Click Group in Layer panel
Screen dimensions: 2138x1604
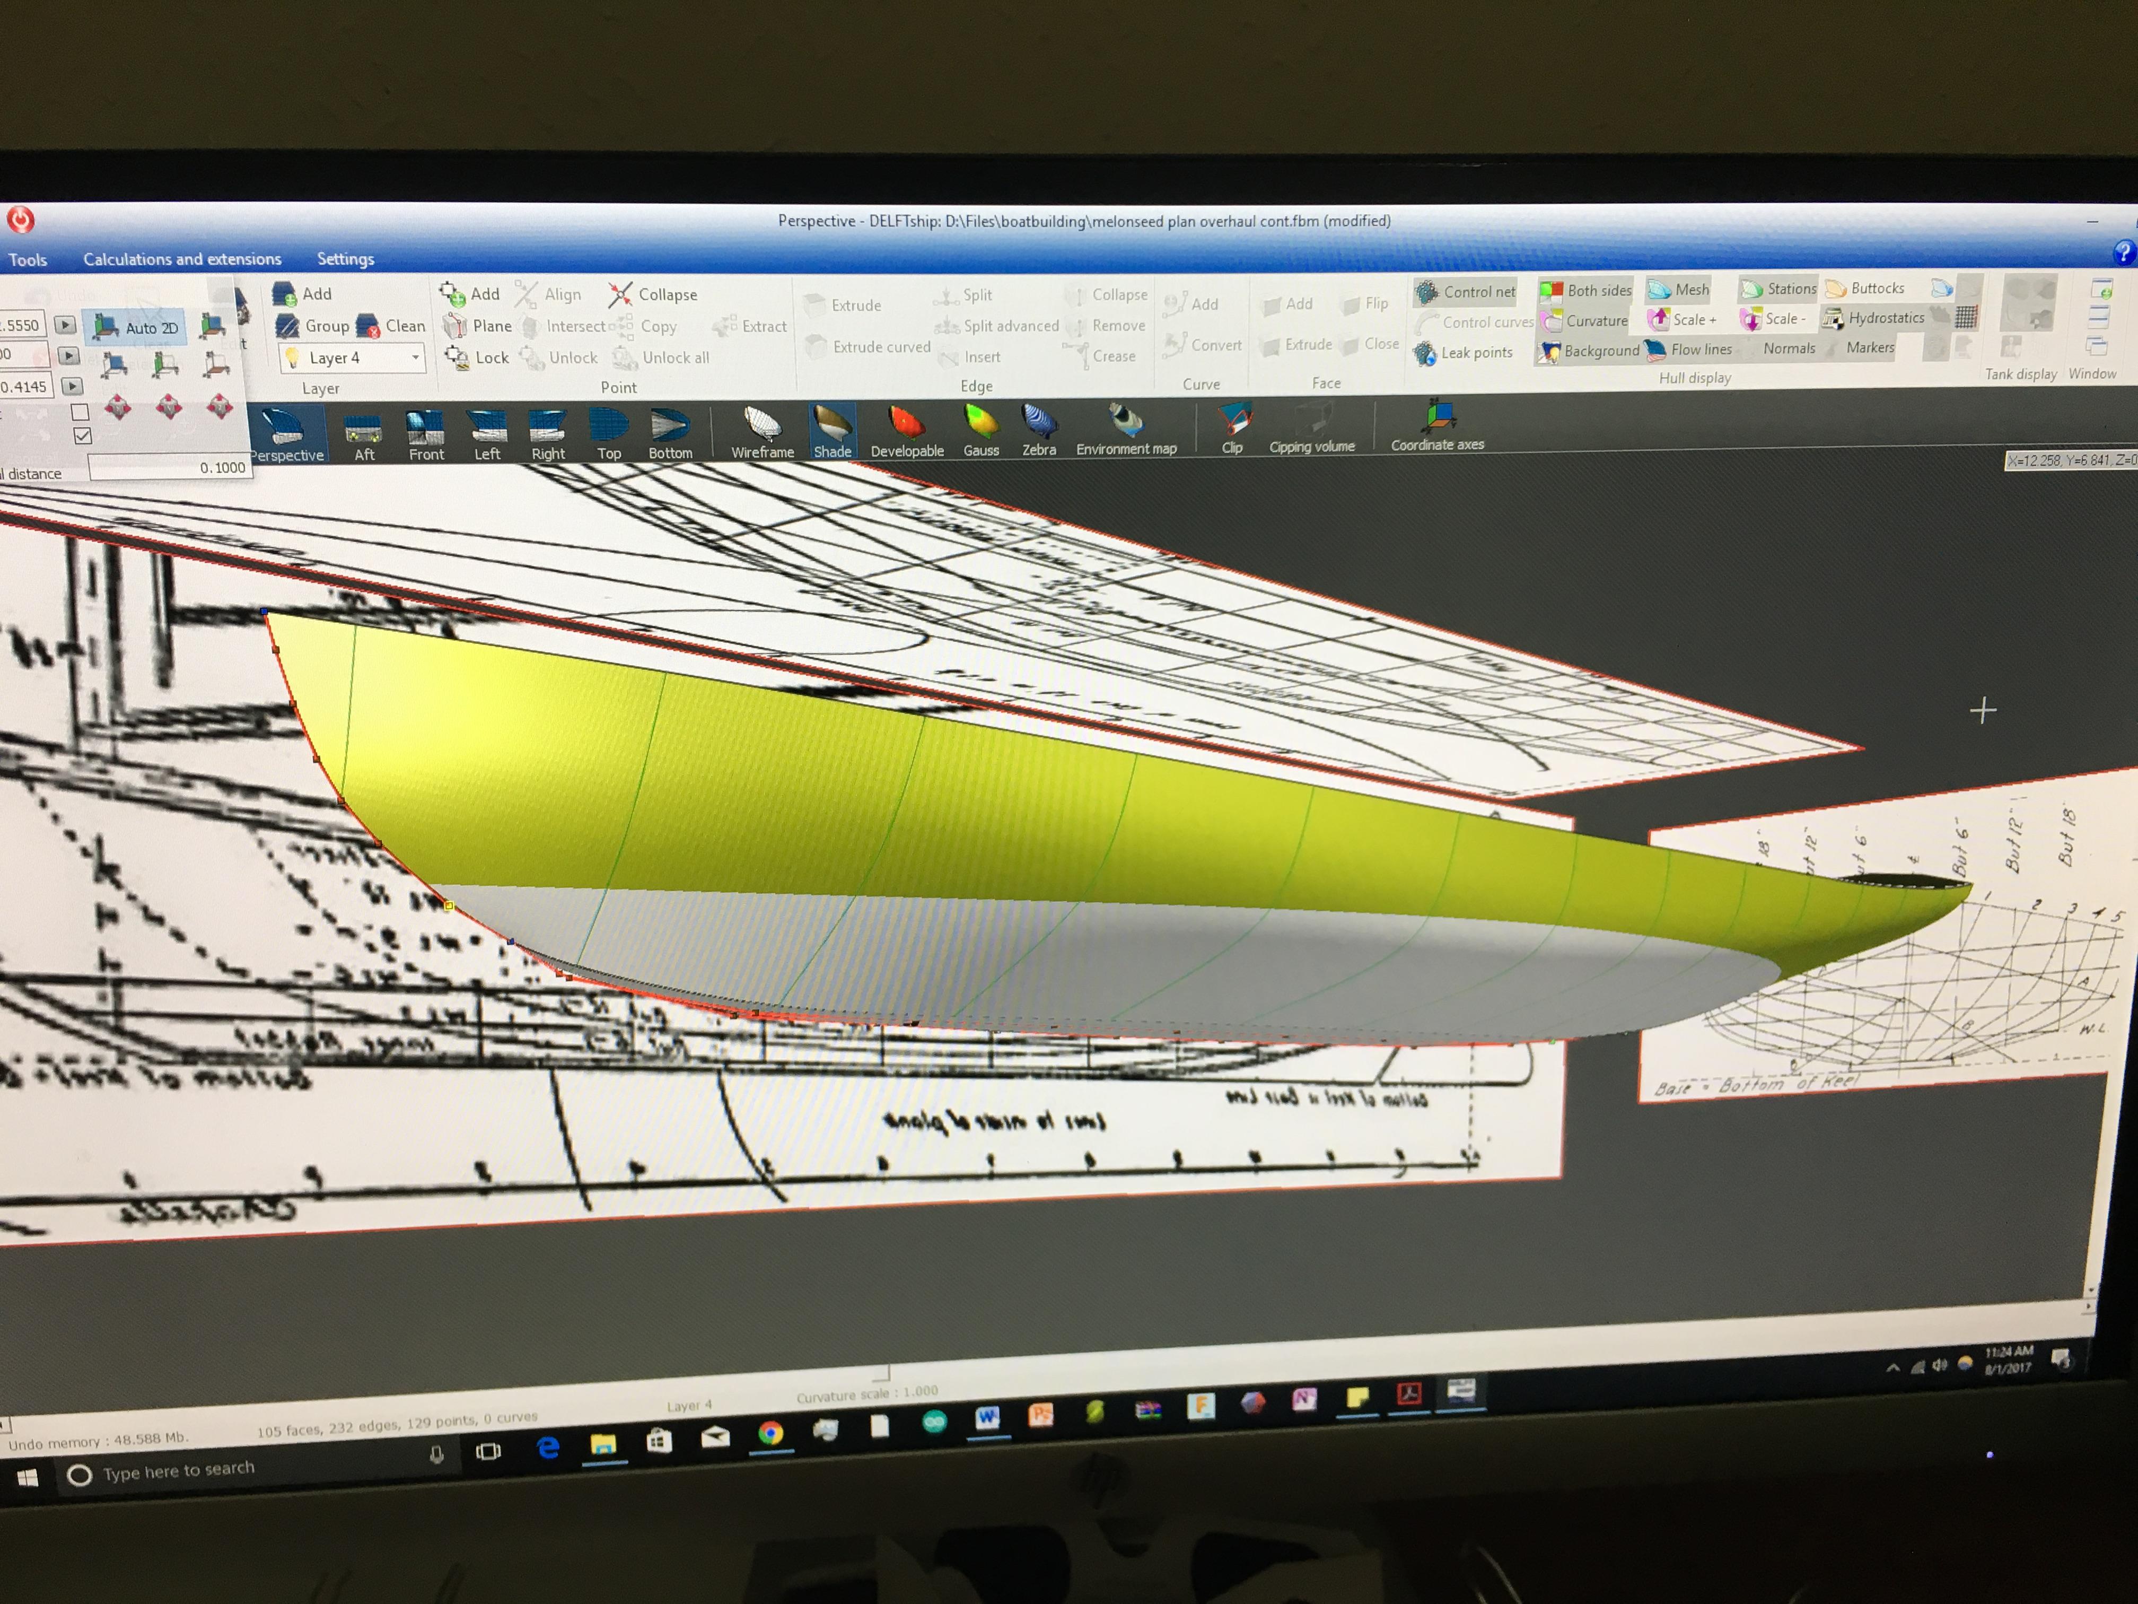pos(312,326)
